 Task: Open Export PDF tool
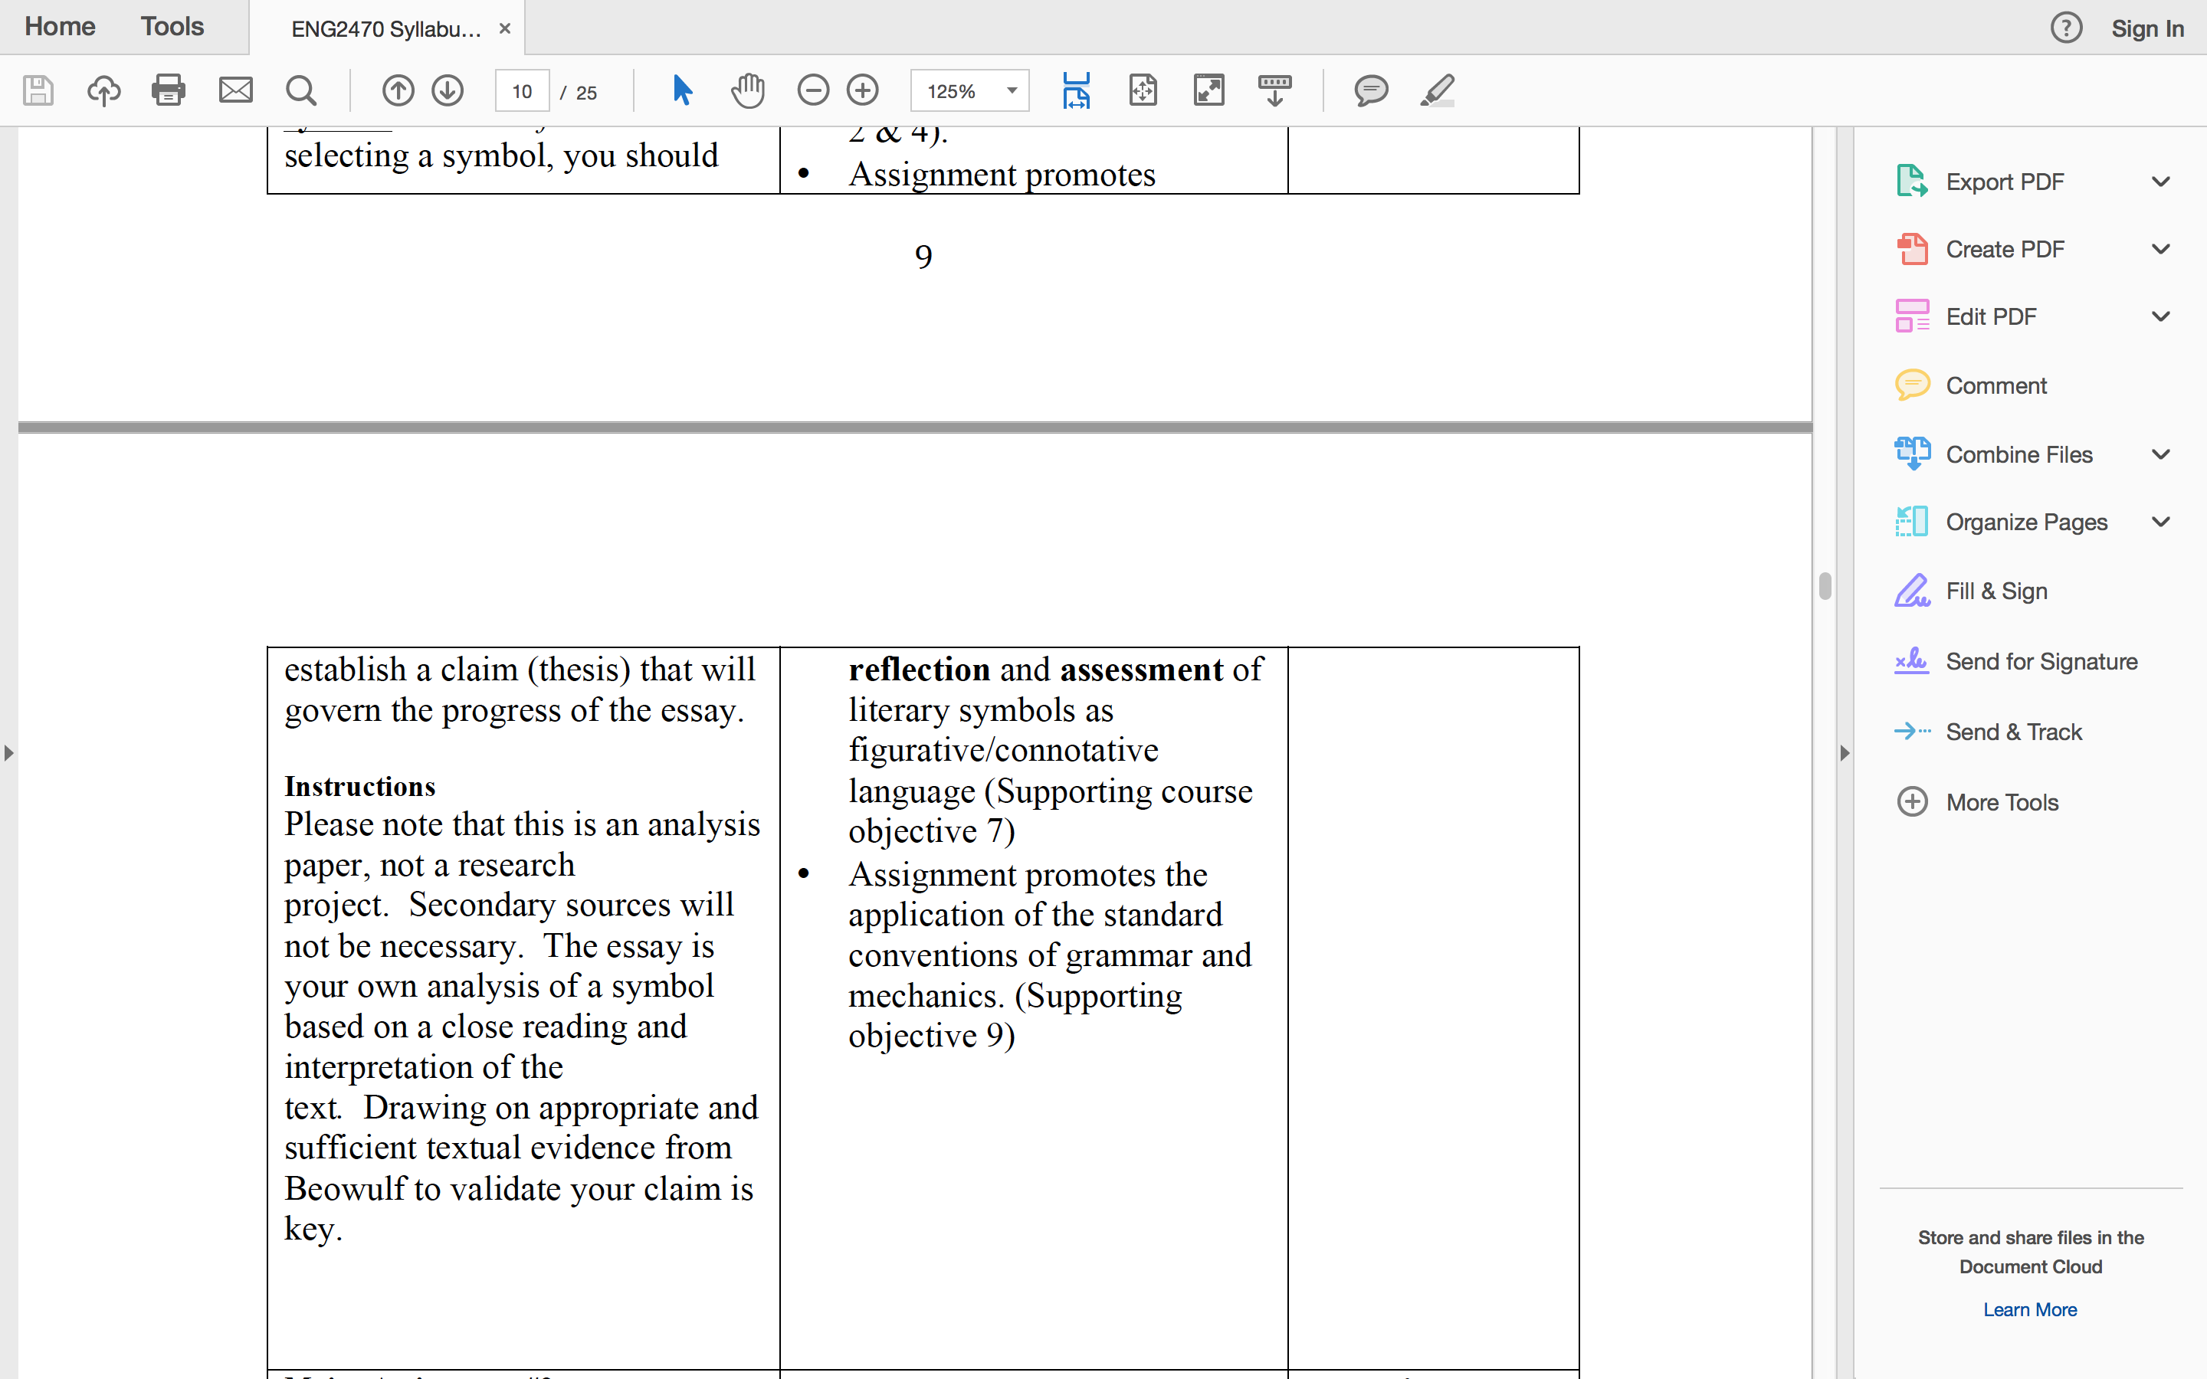(x=2004, y=182)
